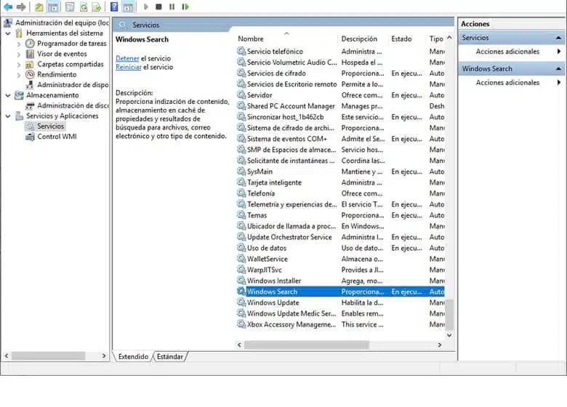The image size is (567, 407).
Task: Select the Windows Installer service row
Action: 340,281
